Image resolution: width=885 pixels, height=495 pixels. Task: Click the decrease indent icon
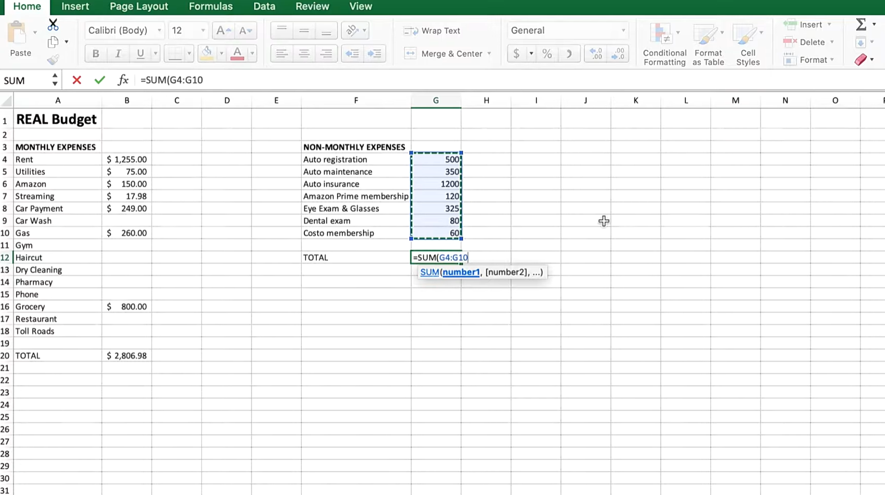(353, 53)
